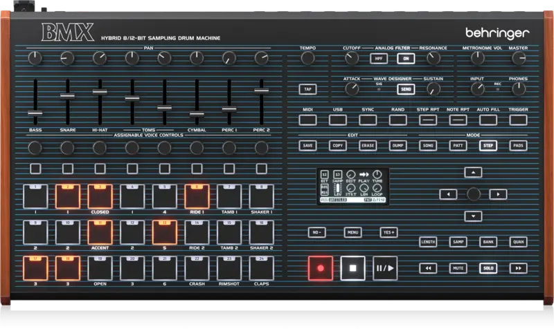Click the YES+ button

pos(388,232)
